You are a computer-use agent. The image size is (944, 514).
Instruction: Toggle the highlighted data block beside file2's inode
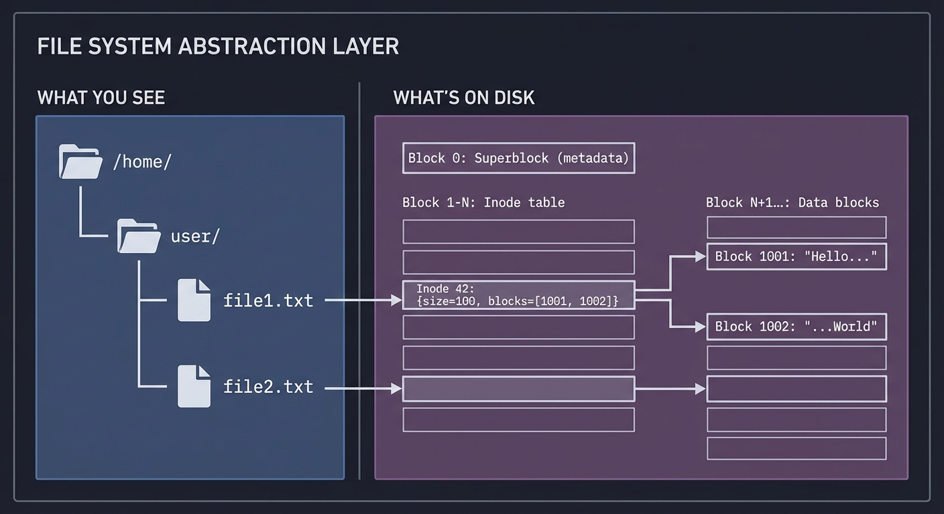796,388
